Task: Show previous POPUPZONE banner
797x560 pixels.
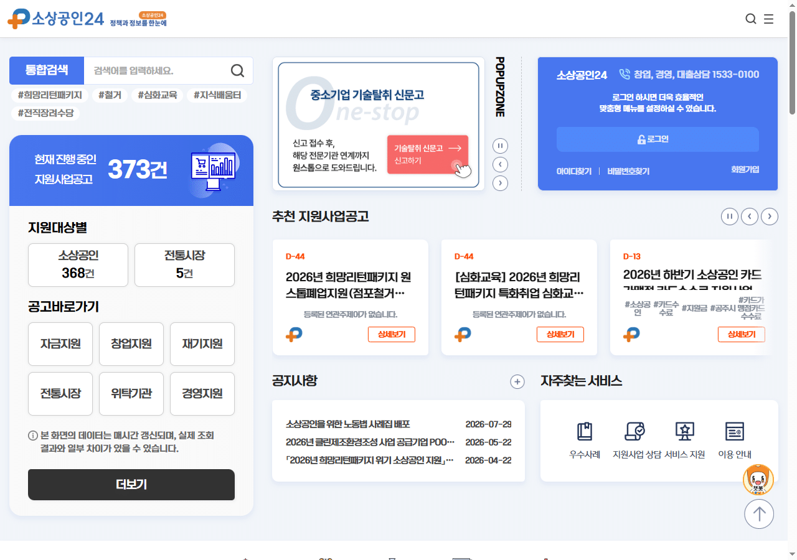Action: pos(500,165)
